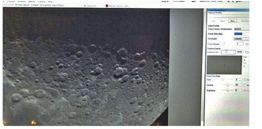Click the Save capture profile button
262x129 pixels.
pos(223,21)
